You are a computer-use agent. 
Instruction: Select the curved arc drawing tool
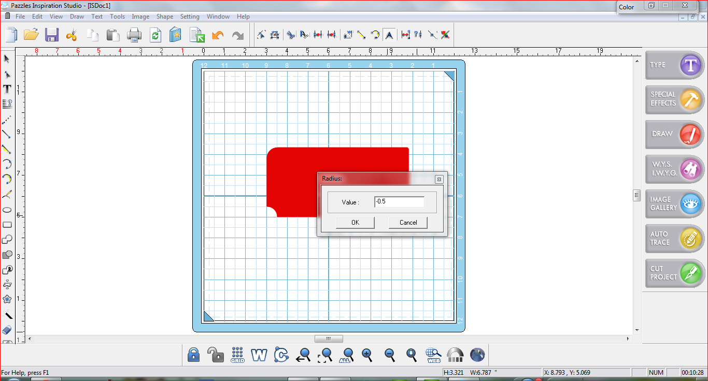(x=7, y=164)
